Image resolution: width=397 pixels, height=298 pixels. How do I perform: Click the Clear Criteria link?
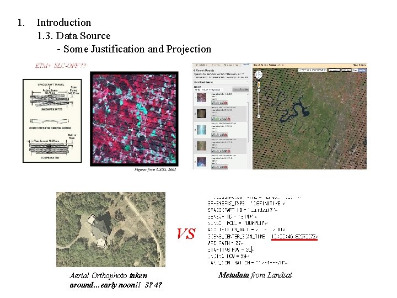point(360,65)
